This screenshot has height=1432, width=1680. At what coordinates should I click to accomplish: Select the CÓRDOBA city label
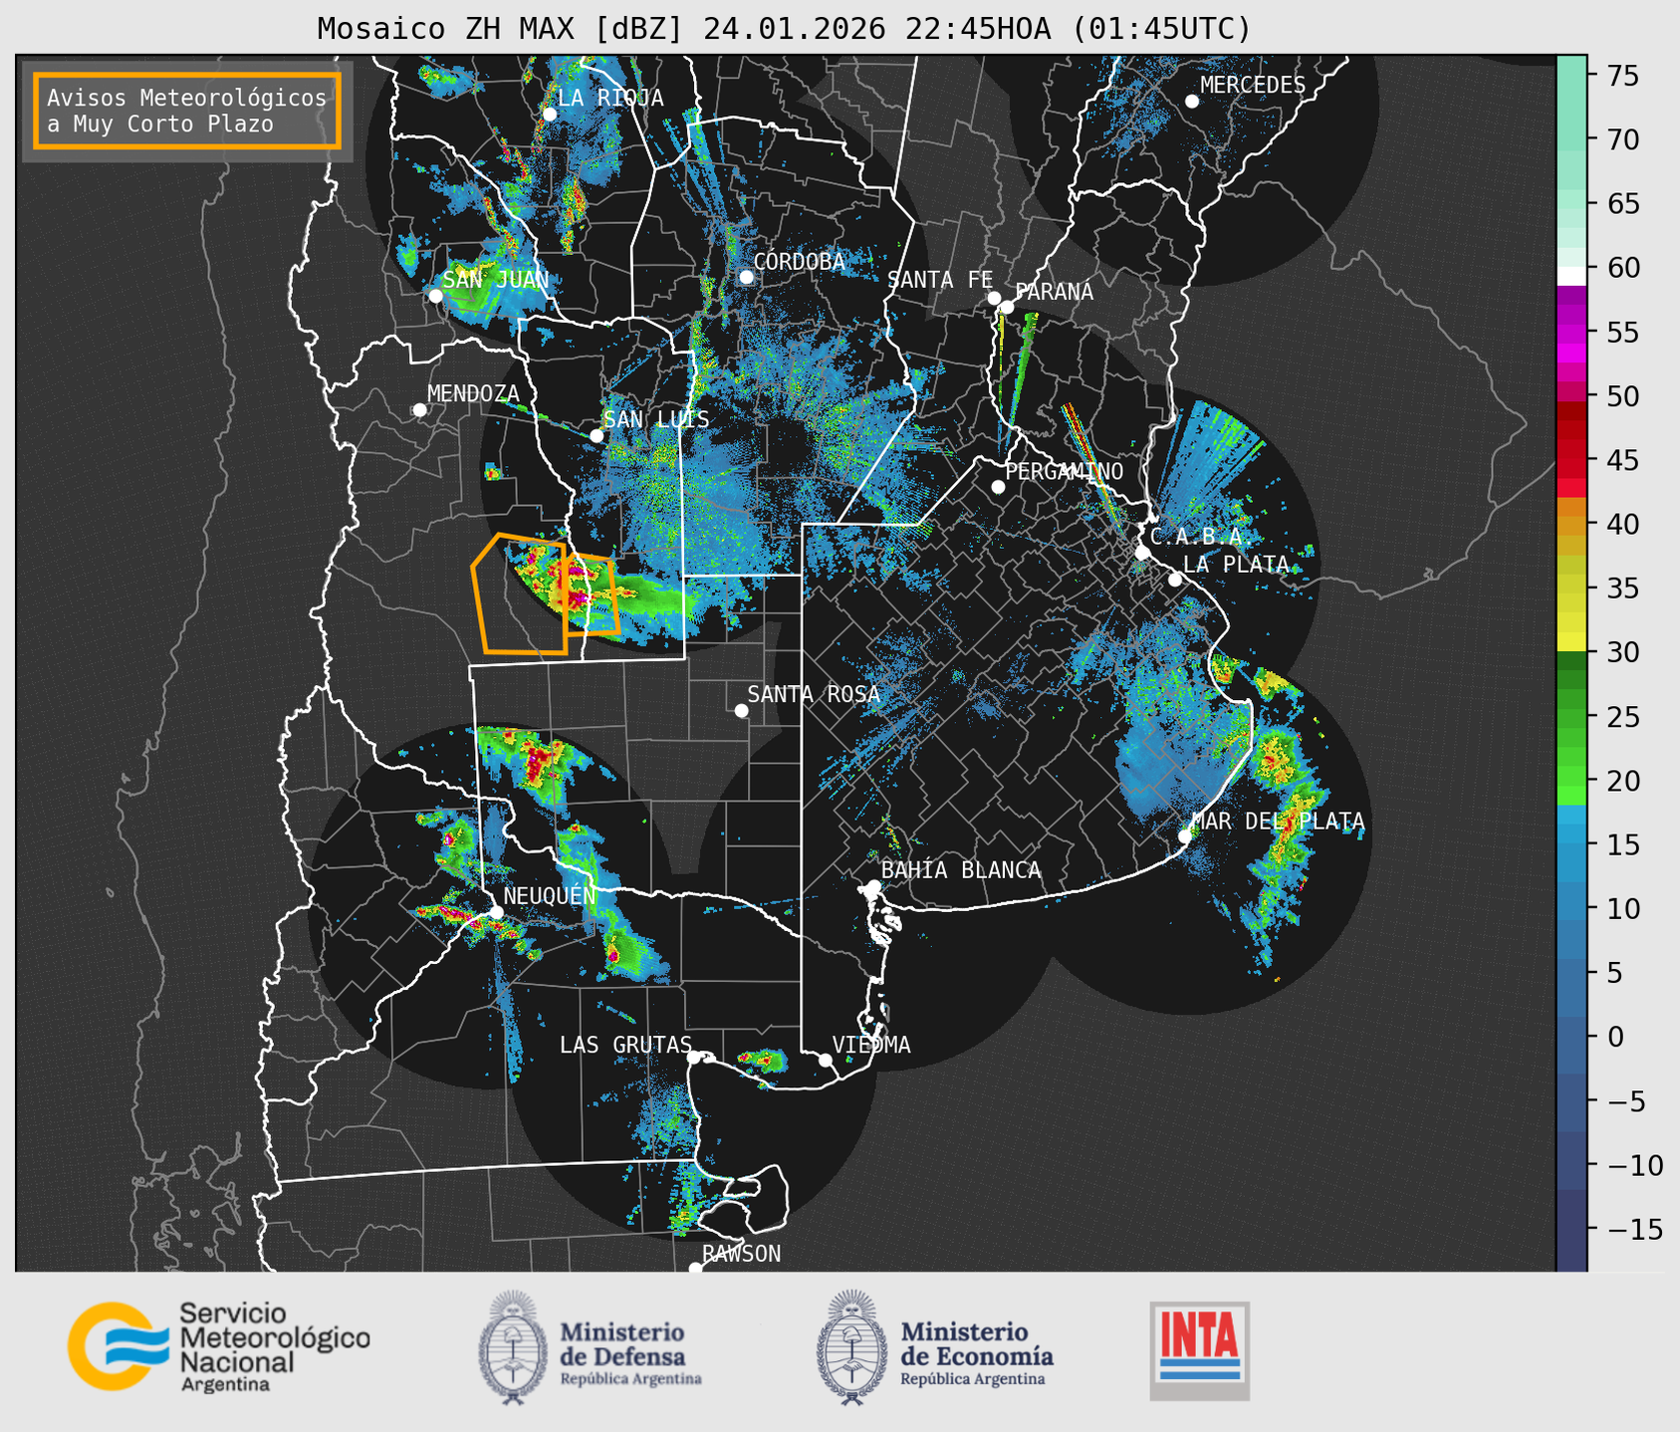point(799,262)
